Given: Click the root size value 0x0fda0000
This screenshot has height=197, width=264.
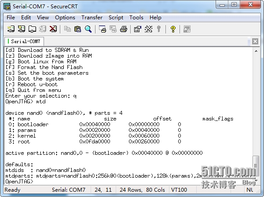Looking at the screenshot, I should pos(95,142).
